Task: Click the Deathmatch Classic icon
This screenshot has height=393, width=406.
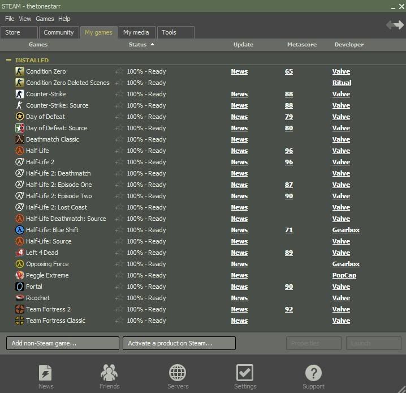Action: coord(19,139)
